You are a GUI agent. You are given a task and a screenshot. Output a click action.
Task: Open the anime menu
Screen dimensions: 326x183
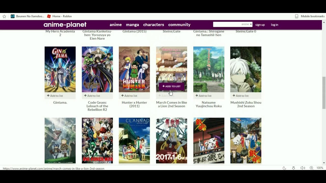pos(116,25)
